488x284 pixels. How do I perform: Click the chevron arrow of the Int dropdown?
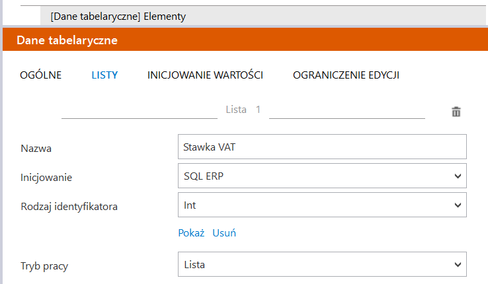tap(458, 205)
